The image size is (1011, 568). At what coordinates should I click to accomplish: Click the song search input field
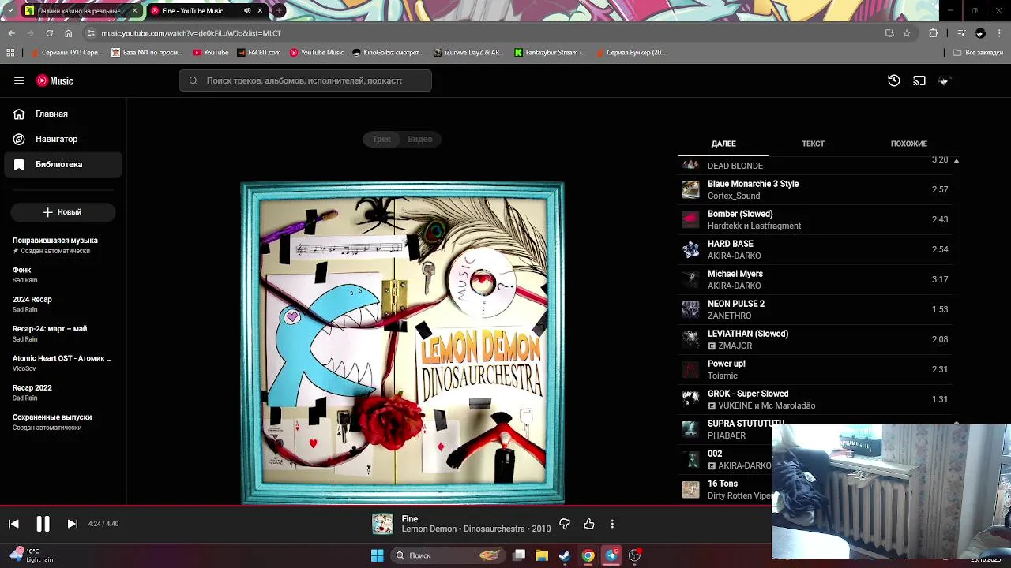(305, 80)
